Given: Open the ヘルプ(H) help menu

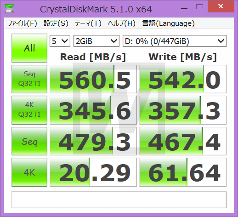Looking at the screenshot, I should (x=121, y=23).
